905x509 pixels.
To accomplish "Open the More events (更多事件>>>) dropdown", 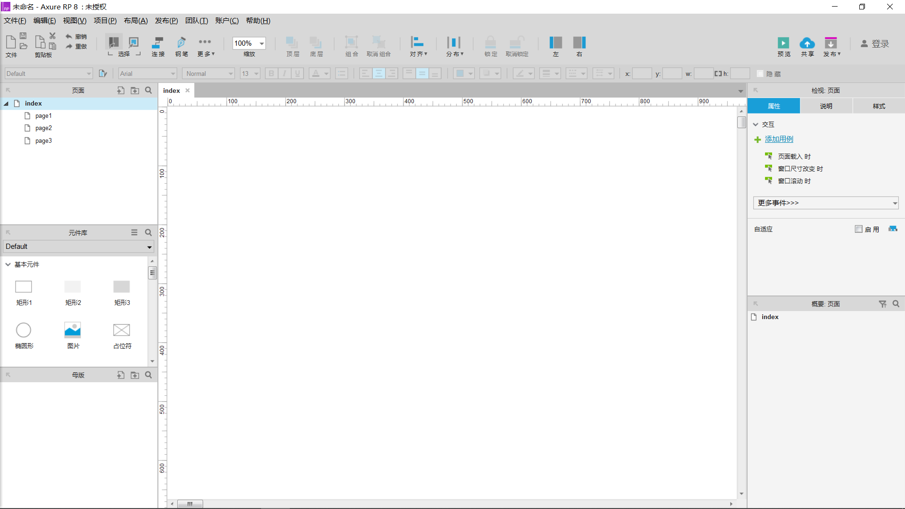I will 826,203.
